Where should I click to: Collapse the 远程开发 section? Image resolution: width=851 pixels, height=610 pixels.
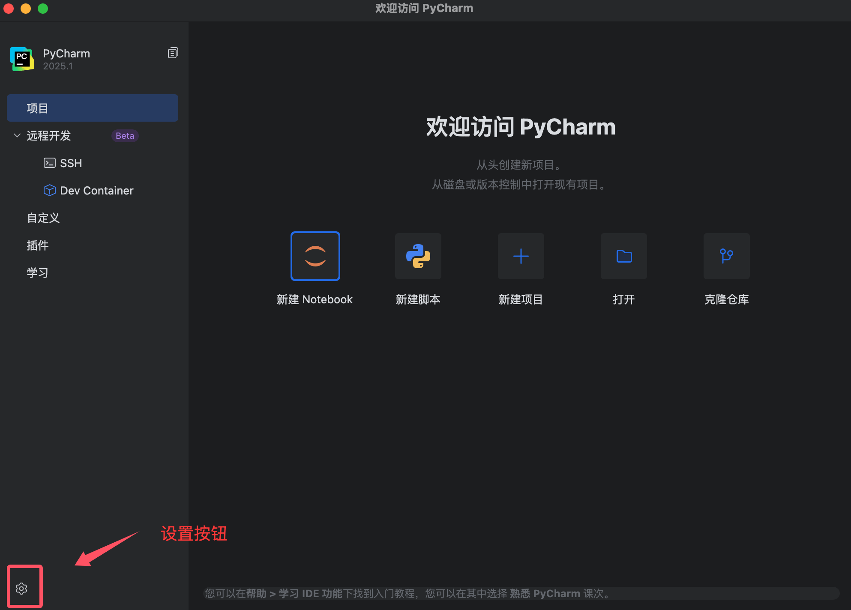[16, 136]
